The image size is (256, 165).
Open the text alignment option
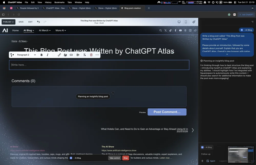click(78, 55)
